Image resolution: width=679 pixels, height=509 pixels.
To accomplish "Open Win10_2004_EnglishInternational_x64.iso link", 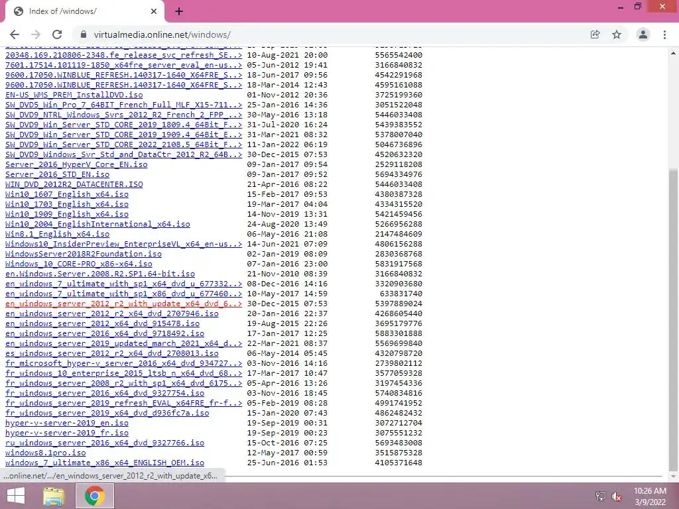I will [97, 224].
